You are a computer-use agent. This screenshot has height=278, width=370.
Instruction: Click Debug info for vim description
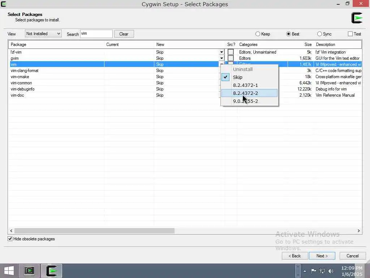click(331, 89)
